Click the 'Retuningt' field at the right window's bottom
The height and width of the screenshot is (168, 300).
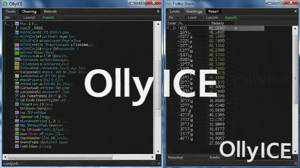(x=187, y=157)
